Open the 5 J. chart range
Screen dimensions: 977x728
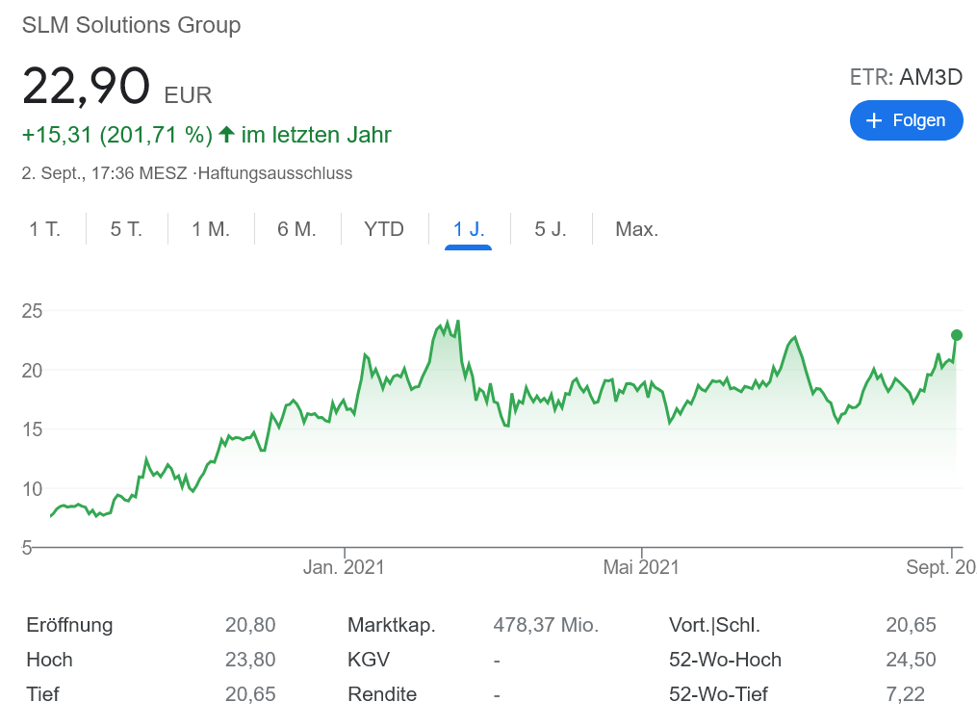coord(551,229)
